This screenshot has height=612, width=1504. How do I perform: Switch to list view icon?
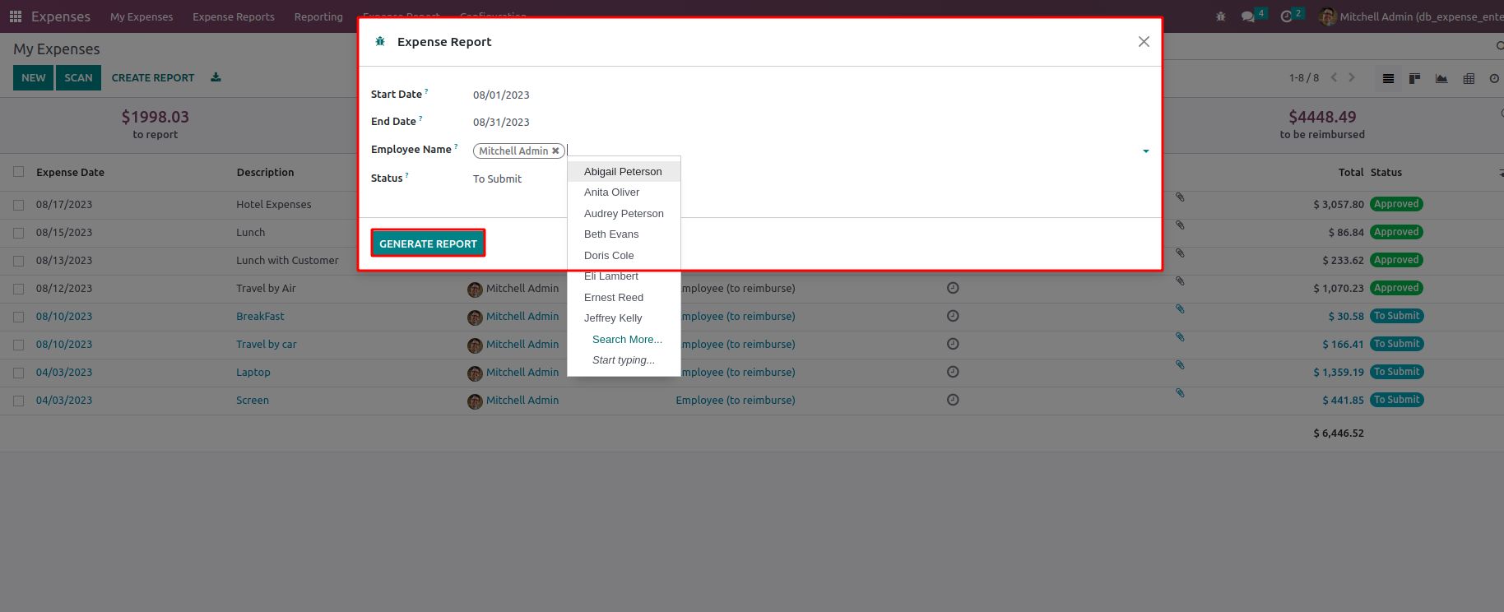[1388, 78]
